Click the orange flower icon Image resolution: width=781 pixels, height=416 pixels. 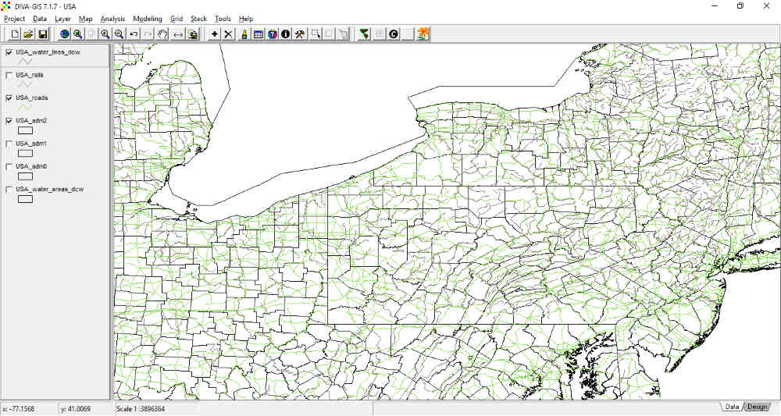[423, 34]
